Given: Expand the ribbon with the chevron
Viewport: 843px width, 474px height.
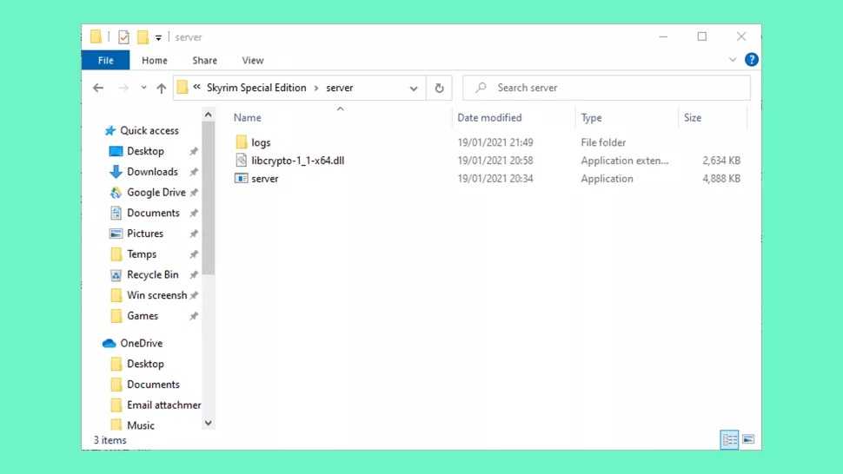Looking at the screenshot, I should [x=732, y=60].
